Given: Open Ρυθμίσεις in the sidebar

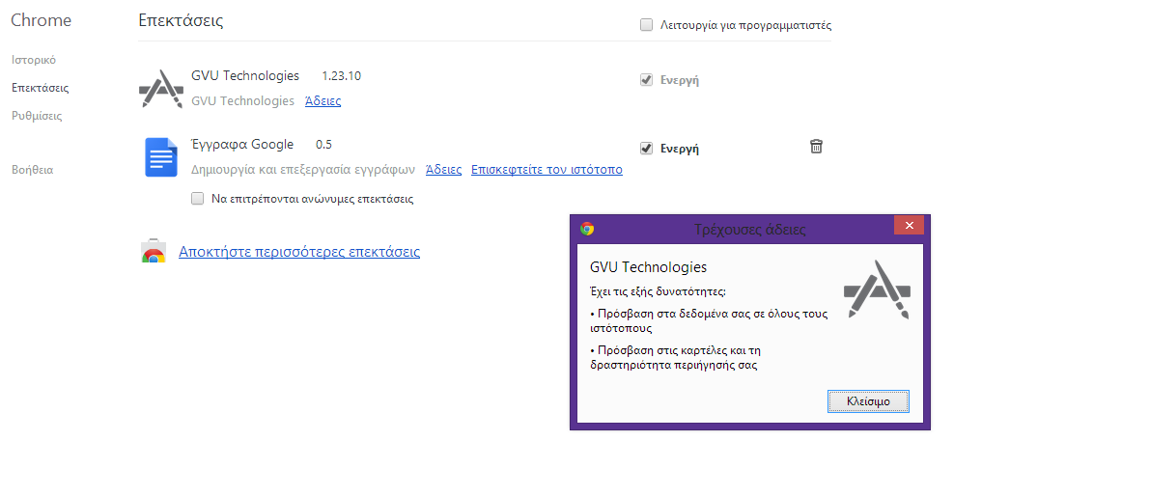Looking at the screenshot, I should pos(37,116).
